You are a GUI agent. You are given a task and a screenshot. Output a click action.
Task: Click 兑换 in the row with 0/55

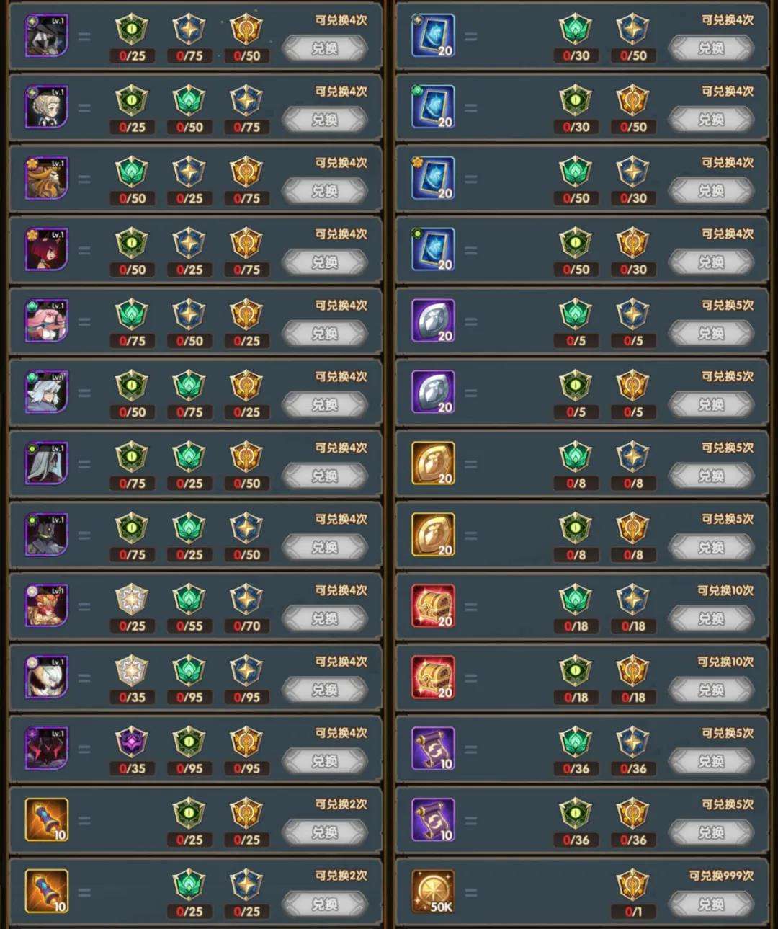point(324,619)
